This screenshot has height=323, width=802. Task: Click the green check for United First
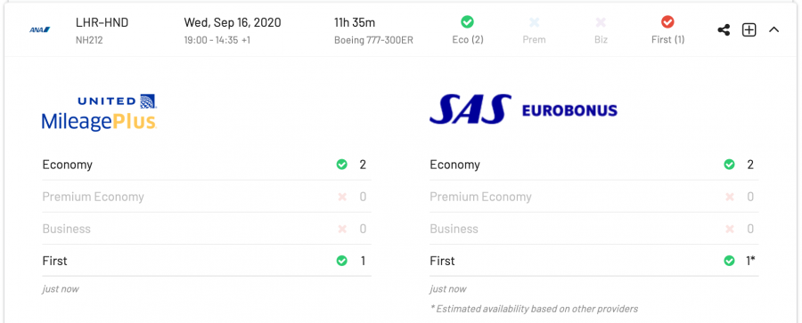pos(341,261)
